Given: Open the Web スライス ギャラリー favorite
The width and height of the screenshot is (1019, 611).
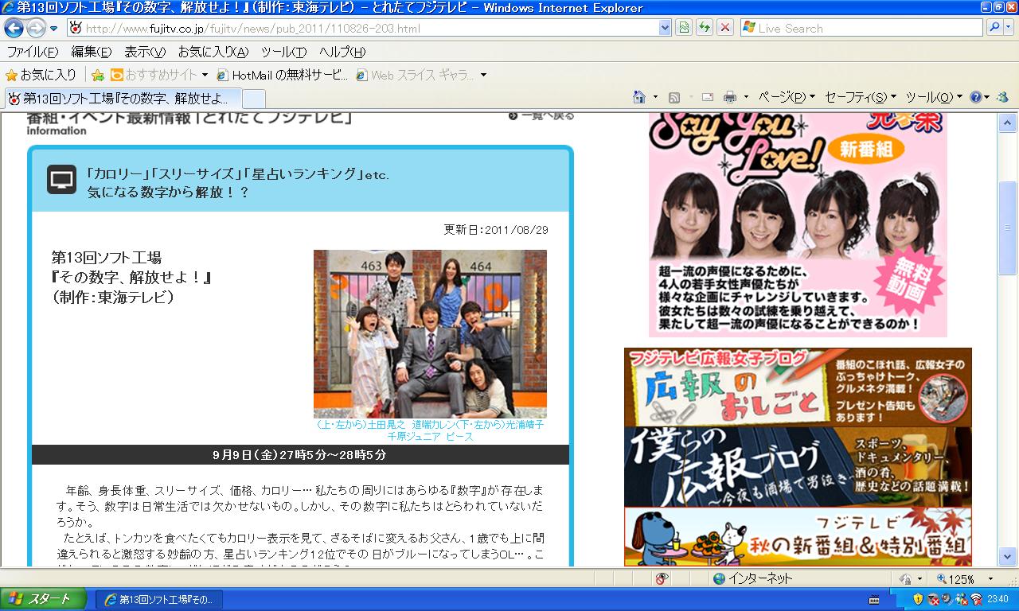Looking at the screenshot, I should (416, 76).
